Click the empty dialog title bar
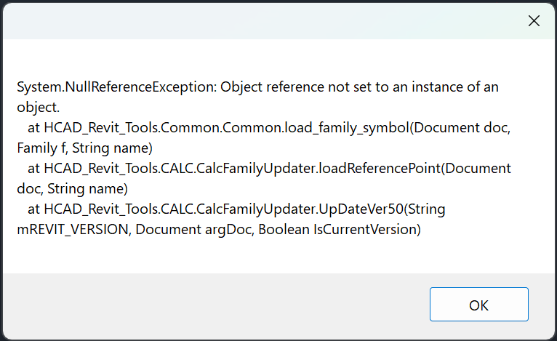Screen dimensions: 557x341 255,21
